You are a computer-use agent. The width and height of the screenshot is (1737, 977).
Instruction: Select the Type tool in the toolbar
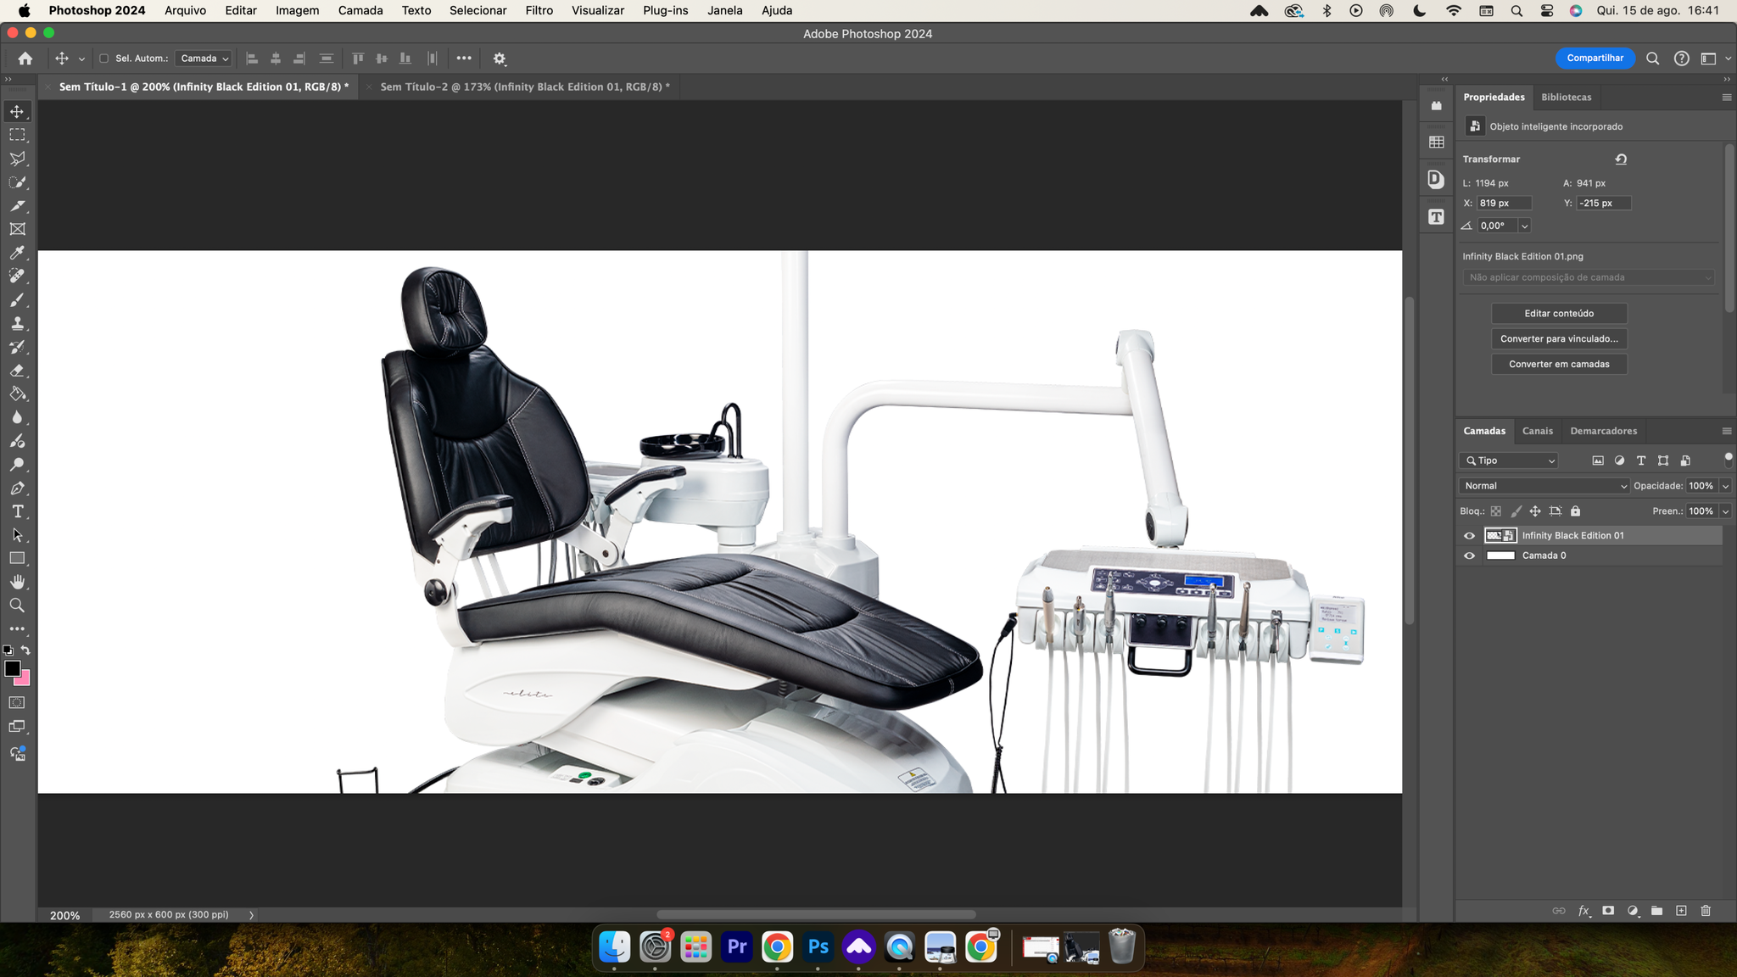click(17, 511)
